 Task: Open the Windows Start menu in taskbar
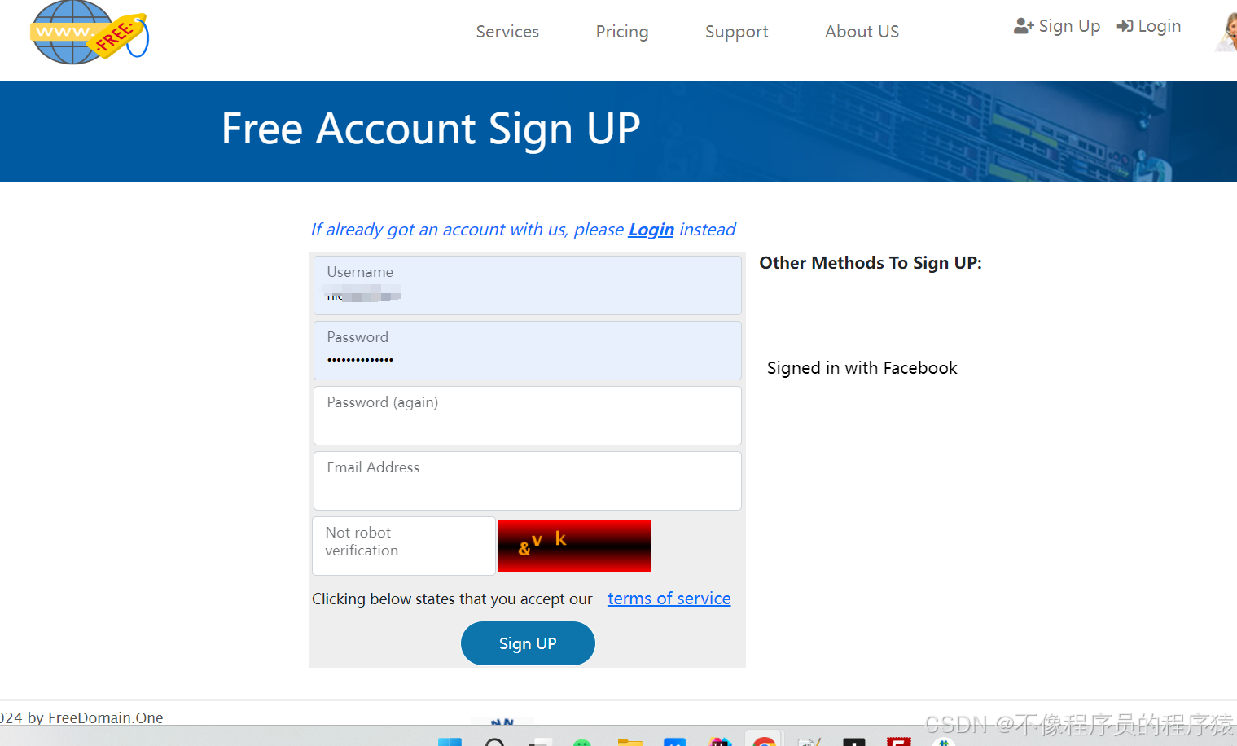[450, 741]
